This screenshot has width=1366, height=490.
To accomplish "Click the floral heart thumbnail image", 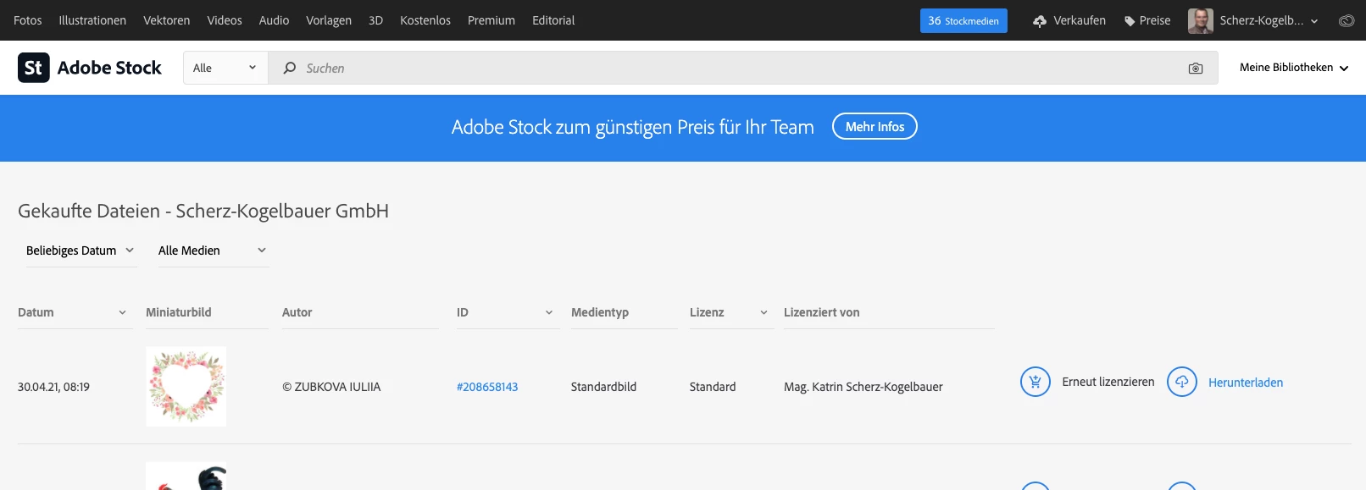I will pos(186,387).
